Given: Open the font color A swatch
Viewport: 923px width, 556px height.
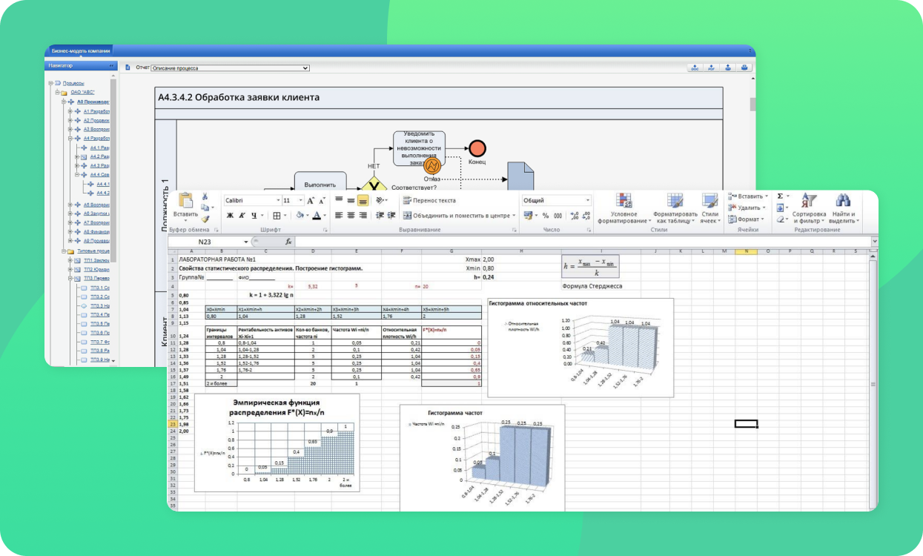Looking at the screenshot, I should [x=317, y=216].
